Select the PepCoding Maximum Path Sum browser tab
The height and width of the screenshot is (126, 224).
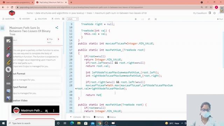click(x=51, y=2)
